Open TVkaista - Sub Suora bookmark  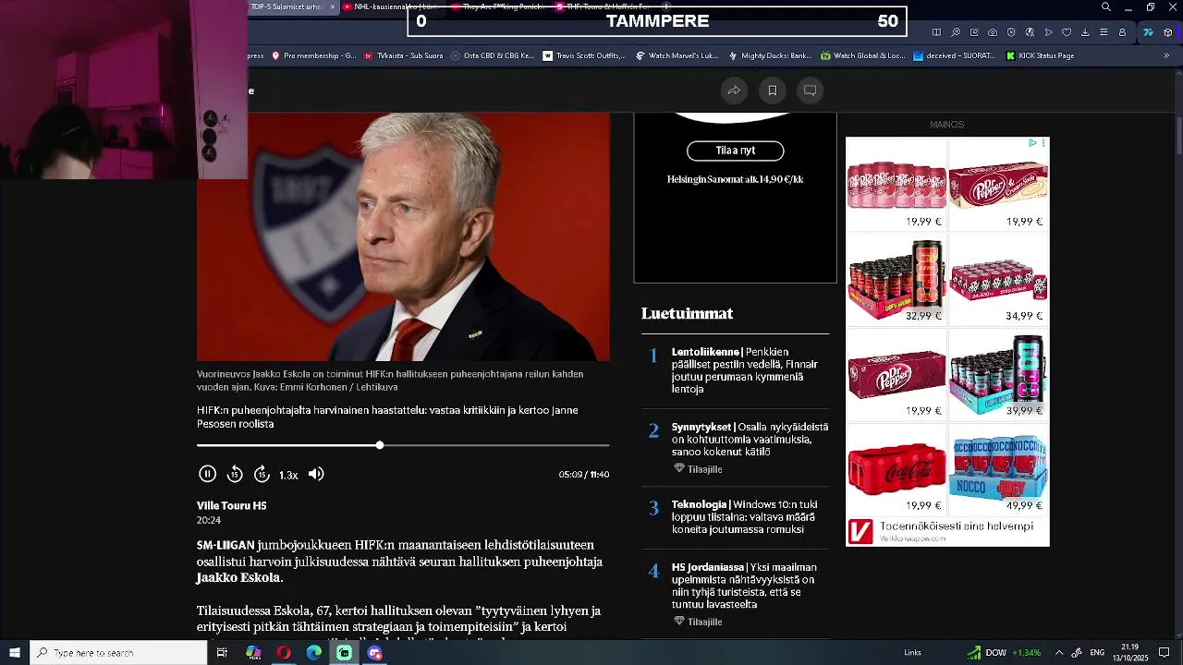pyautogui.click(x=403, y=55)
